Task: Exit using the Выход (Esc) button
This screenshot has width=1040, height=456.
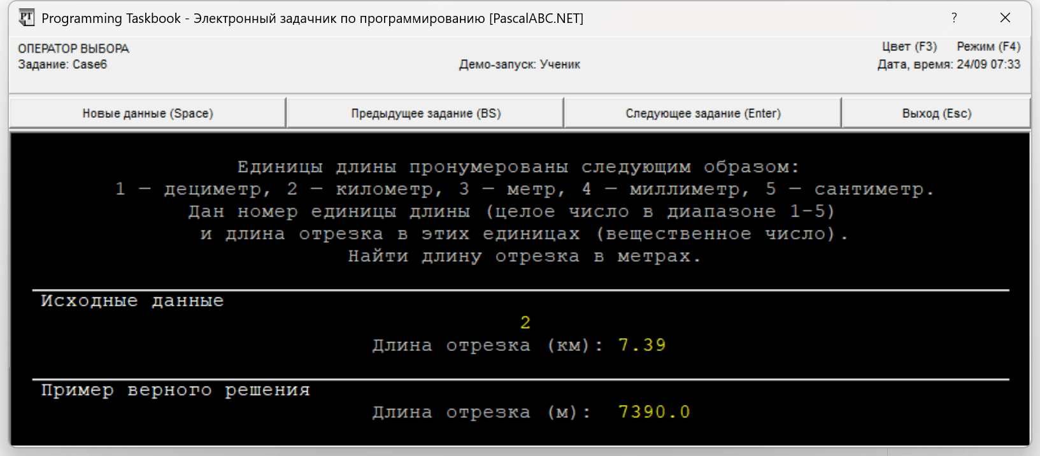Action: [x=936, y=113]
